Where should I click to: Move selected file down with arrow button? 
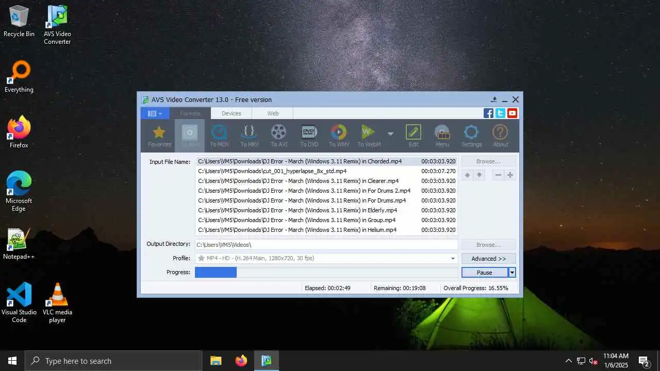click(x=479, y=175)
